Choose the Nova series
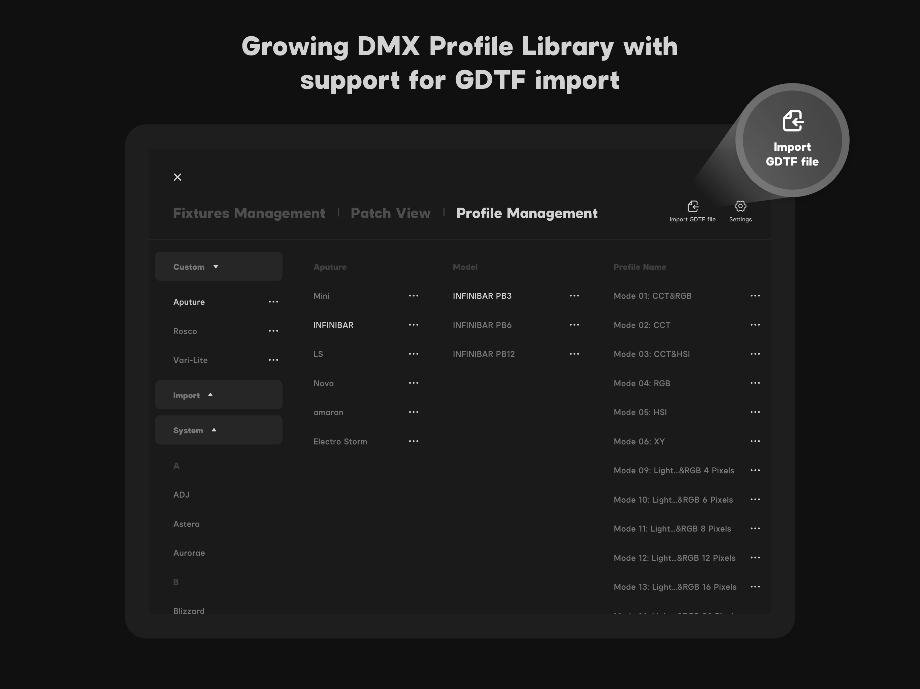 (x=324, y=383)
